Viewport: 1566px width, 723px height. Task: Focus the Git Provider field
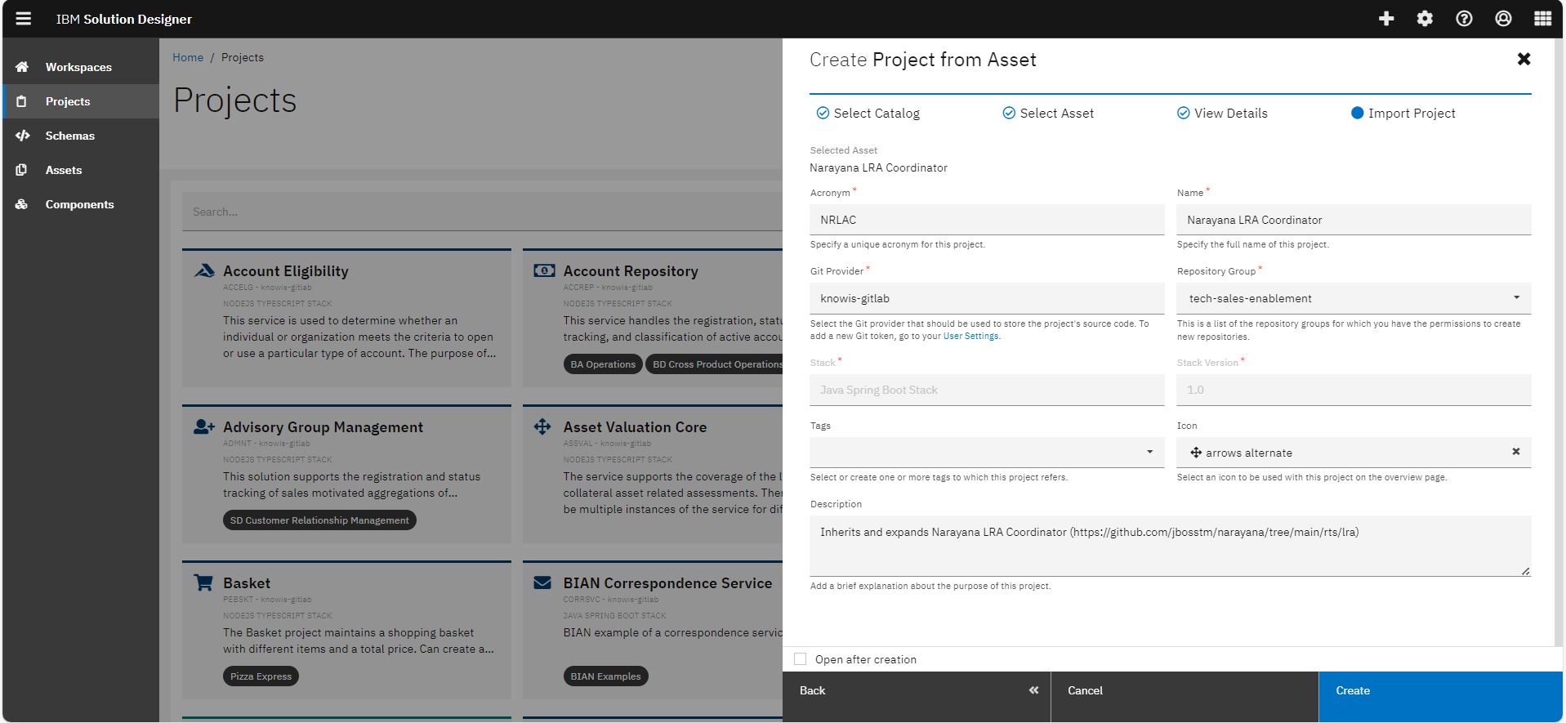pyautogui.click(x=987, y=298)
